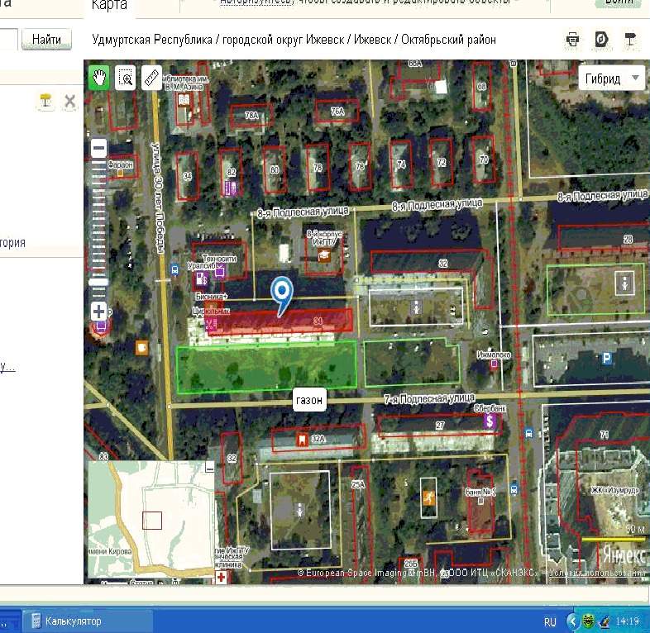Select the hand pan tool on the map

(x=99, y=78)
